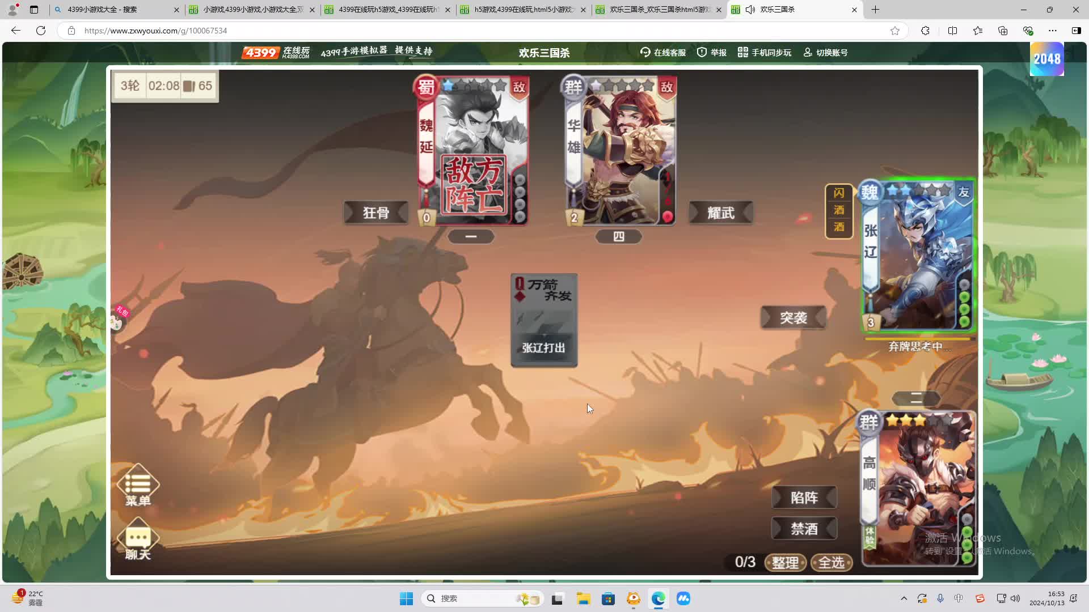Mute the 欢乐三国杀 tab audio
The height and width of the screenshot is (612, 1089).
[x=751, y=10]
